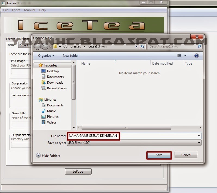Screen dimensions: 217x193
Task: Select Recent Places in navigation pane
Action: (57, 88)
